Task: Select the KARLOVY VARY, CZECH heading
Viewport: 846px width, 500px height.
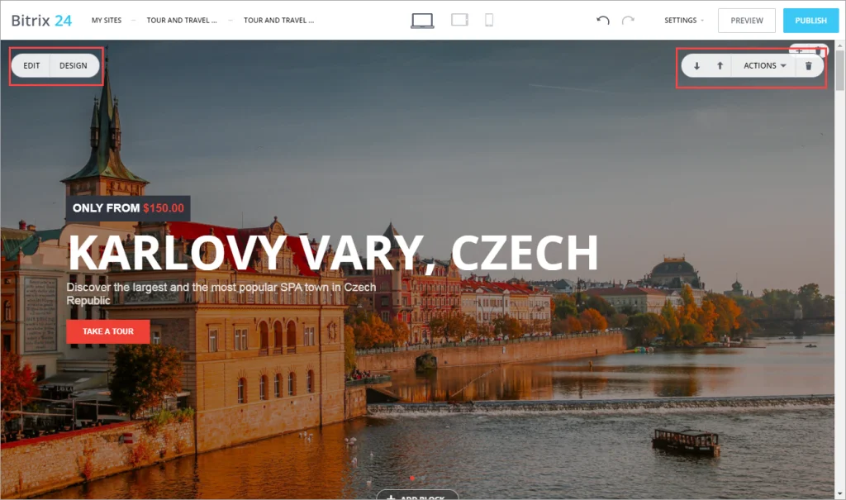Action: [x=334, y=252]
